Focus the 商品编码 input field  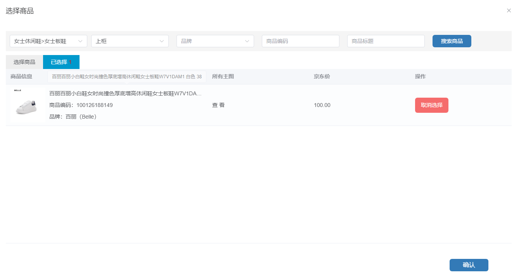click(300, 41)
